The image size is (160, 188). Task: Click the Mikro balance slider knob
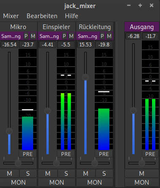click(x=18, y=163)
